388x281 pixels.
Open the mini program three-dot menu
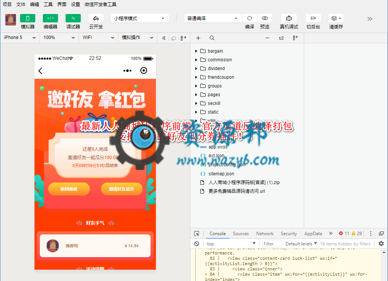pos(127,71)
